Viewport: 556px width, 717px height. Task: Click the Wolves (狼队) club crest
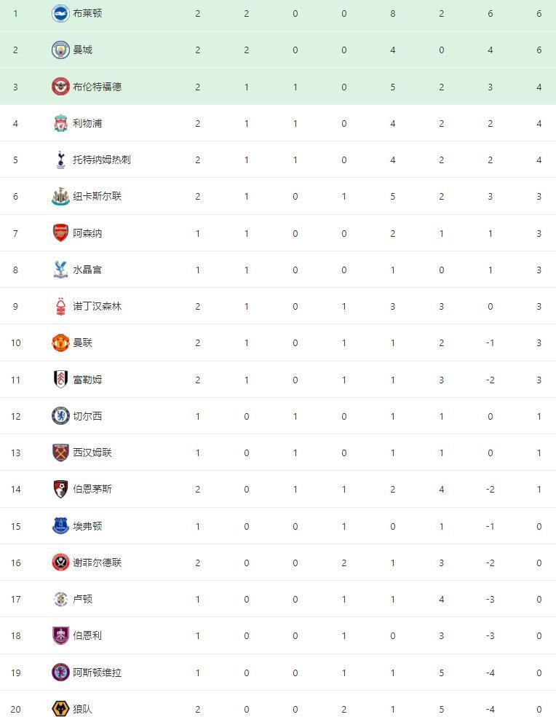point(60,708)
